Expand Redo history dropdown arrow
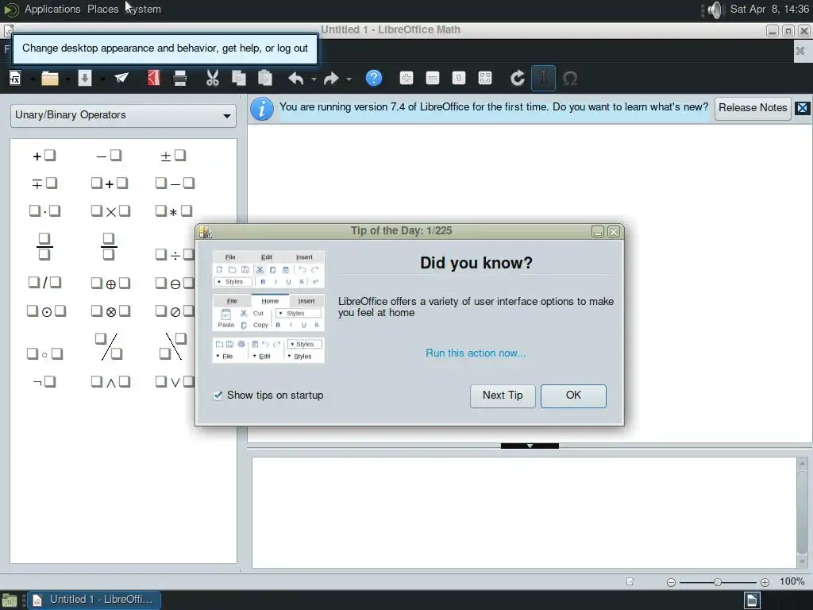Viewport: 813px width, 610px height. 349,79
